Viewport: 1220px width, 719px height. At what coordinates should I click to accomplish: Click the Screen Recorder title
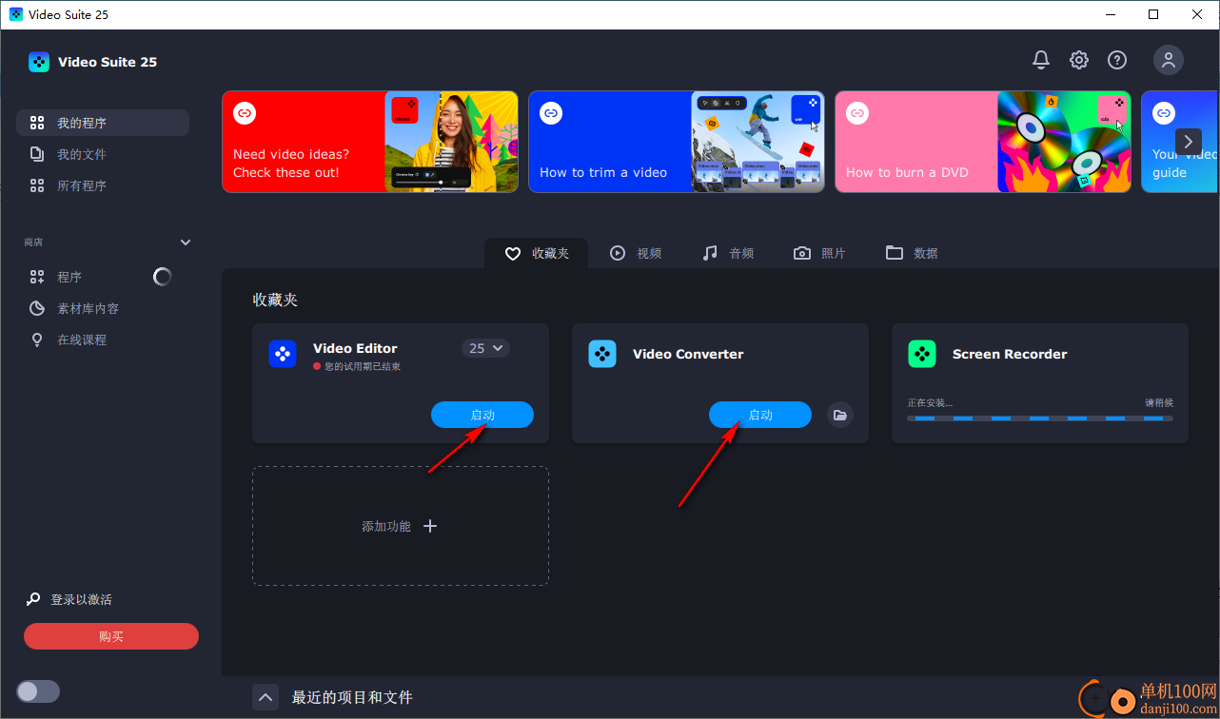pyautogui.click(x=1010, y=354)
